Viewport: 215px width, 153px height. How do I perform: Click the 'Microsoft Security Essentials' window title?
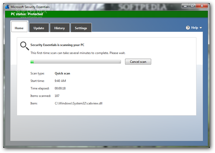(x=30, y=7)
